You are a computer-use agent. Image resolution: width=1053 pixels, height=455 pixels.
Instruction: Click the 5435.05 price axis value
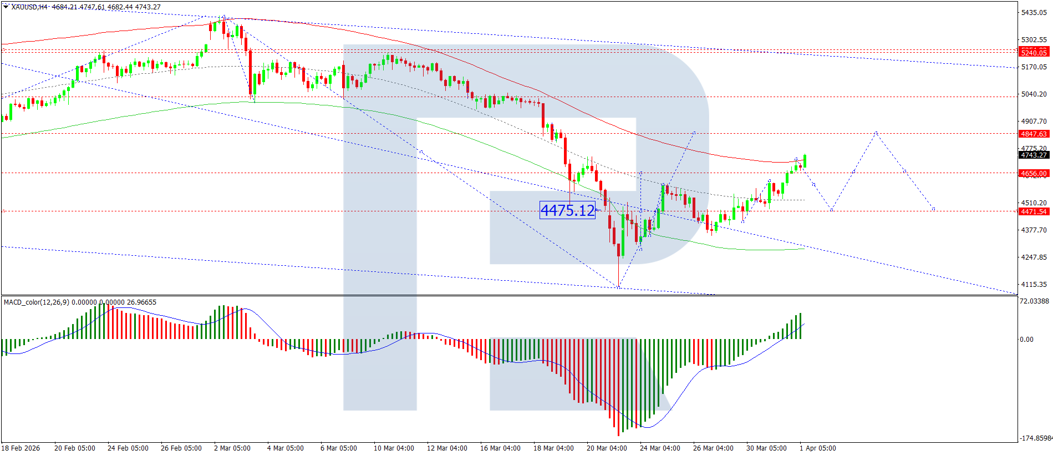coord(1034,12)
